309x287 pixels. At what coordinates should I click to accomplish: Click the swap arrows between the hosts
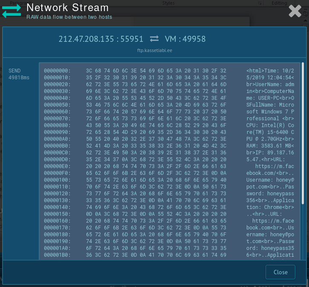154,39
